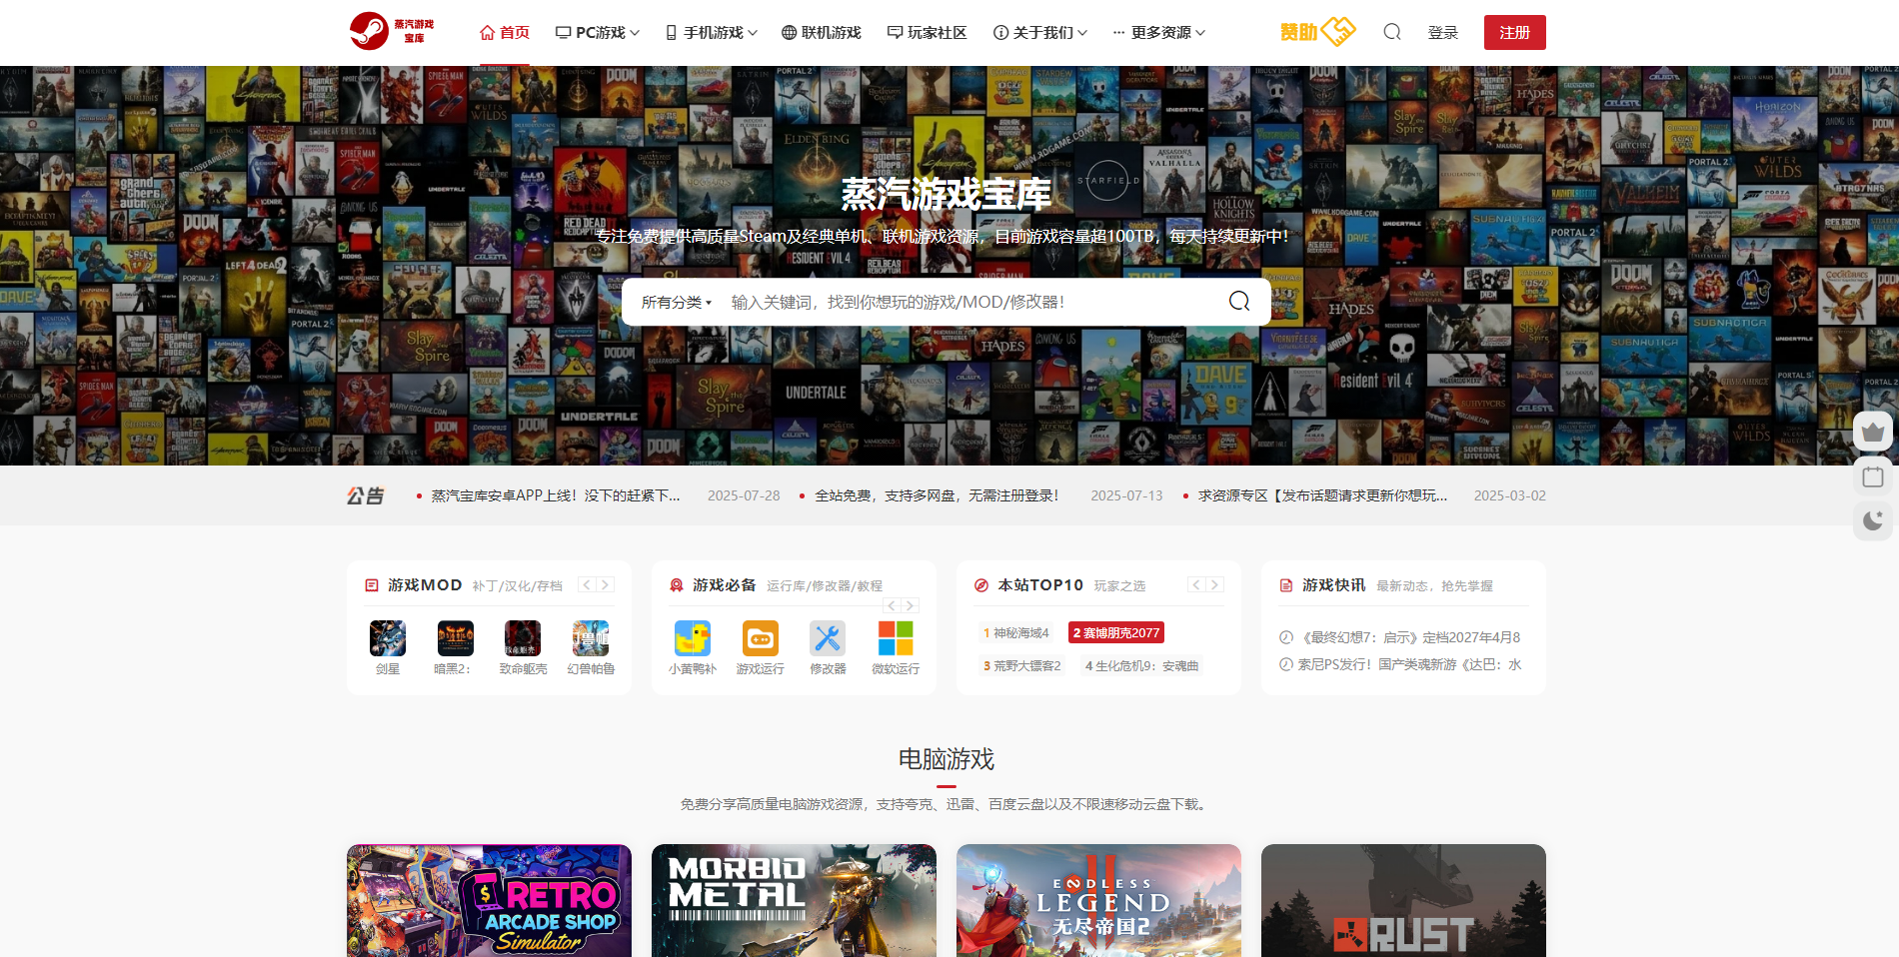Open announcement 全站免费，支持多网盘
Screen dimensions: 1899x957
pos(937,495)
